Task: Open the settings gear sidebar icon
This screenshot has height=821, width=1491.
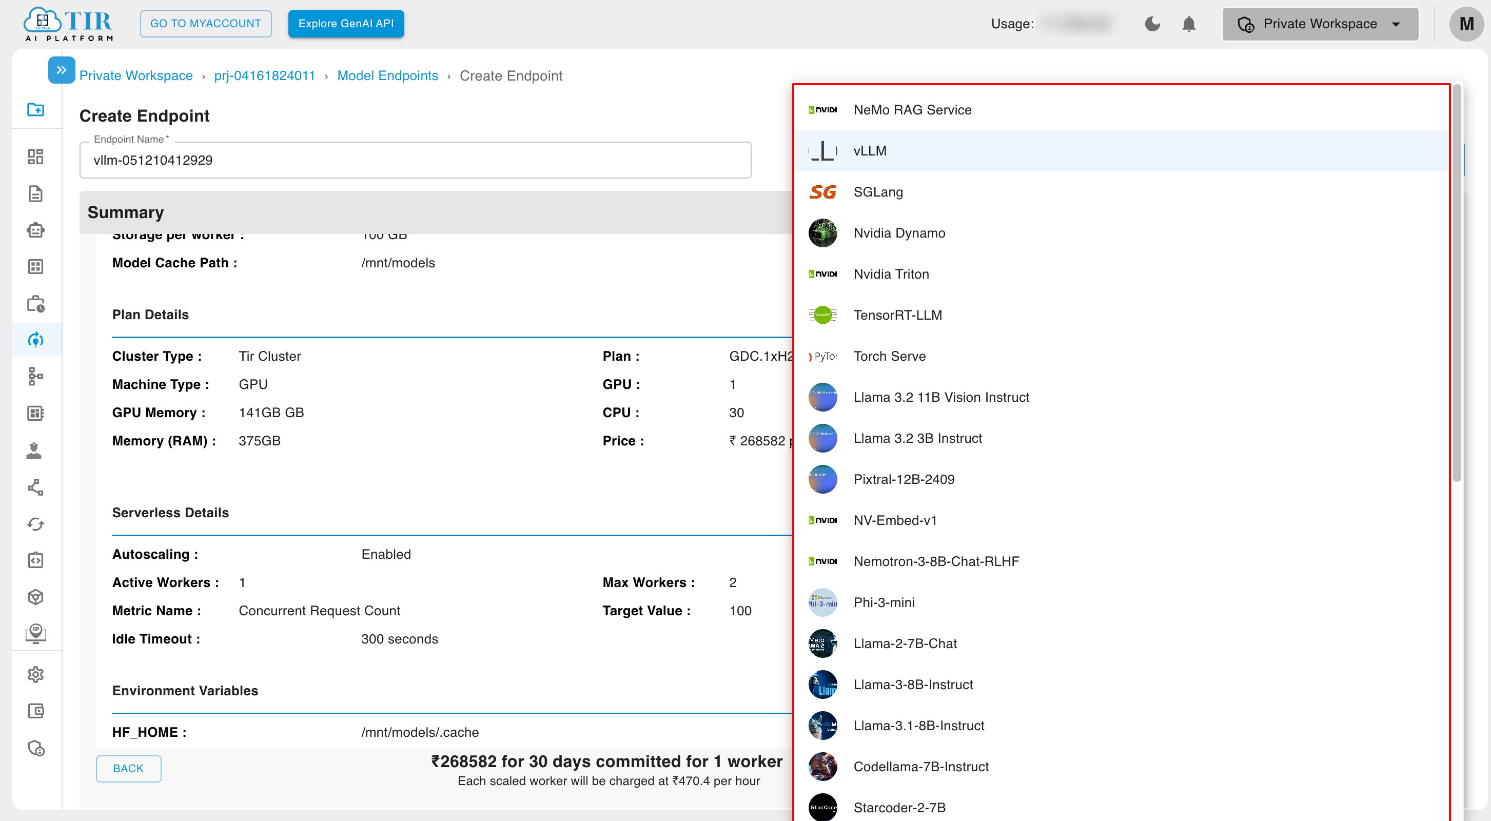Action: tap(36, 675)
